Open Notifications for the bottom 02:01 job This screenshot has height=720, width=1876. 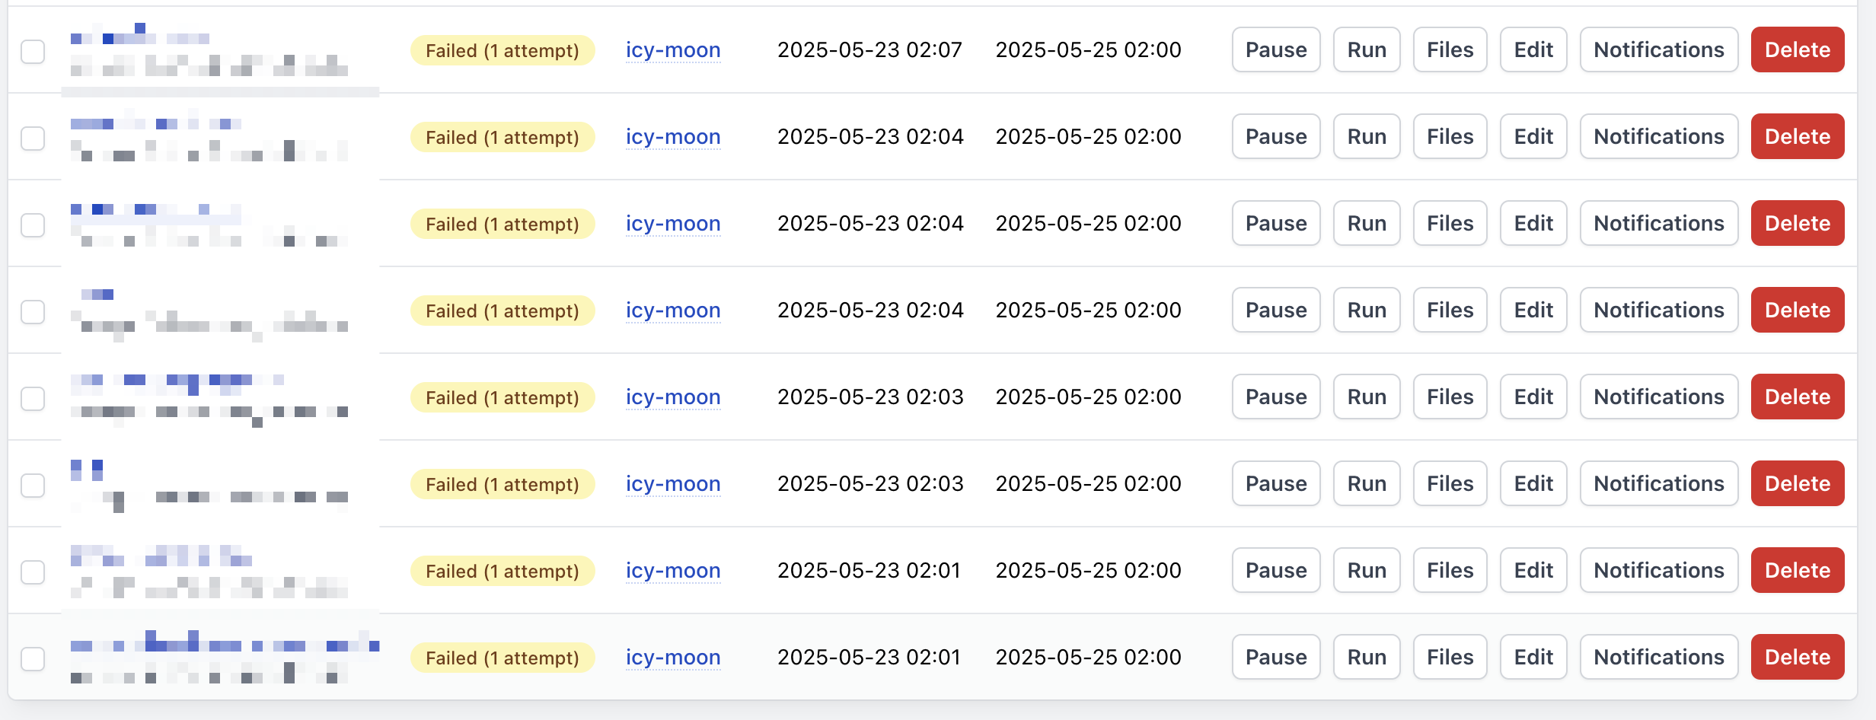click(1658, 657)
